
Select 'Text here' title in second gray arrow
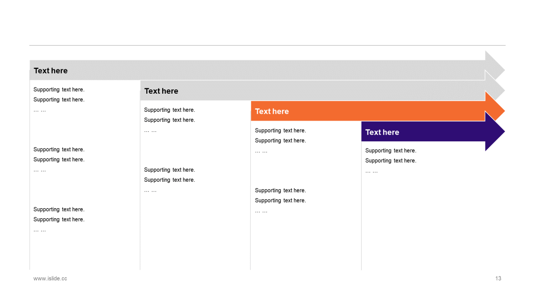tap(161, 91)
